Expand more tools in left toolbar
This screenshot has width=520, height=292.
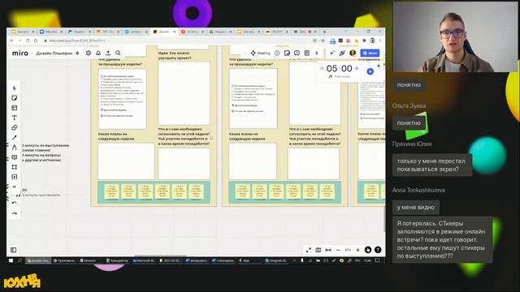(x=15, y=187)
